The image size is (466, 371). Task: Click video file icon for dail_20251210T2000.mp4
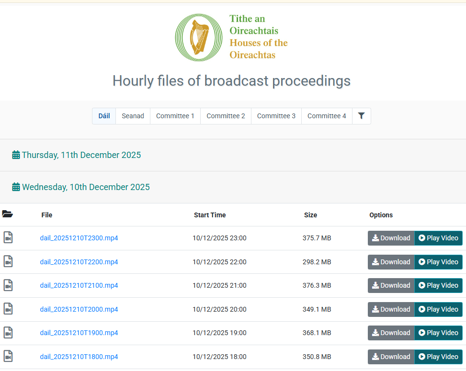(8, 309)
